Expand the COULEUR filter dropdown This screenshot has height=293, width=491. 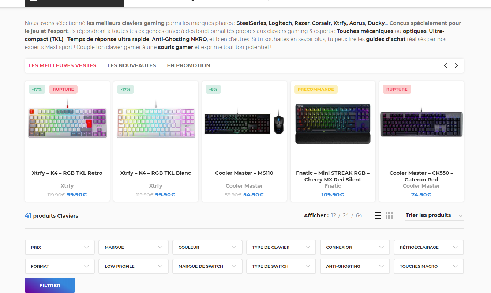tap(207, 247)
